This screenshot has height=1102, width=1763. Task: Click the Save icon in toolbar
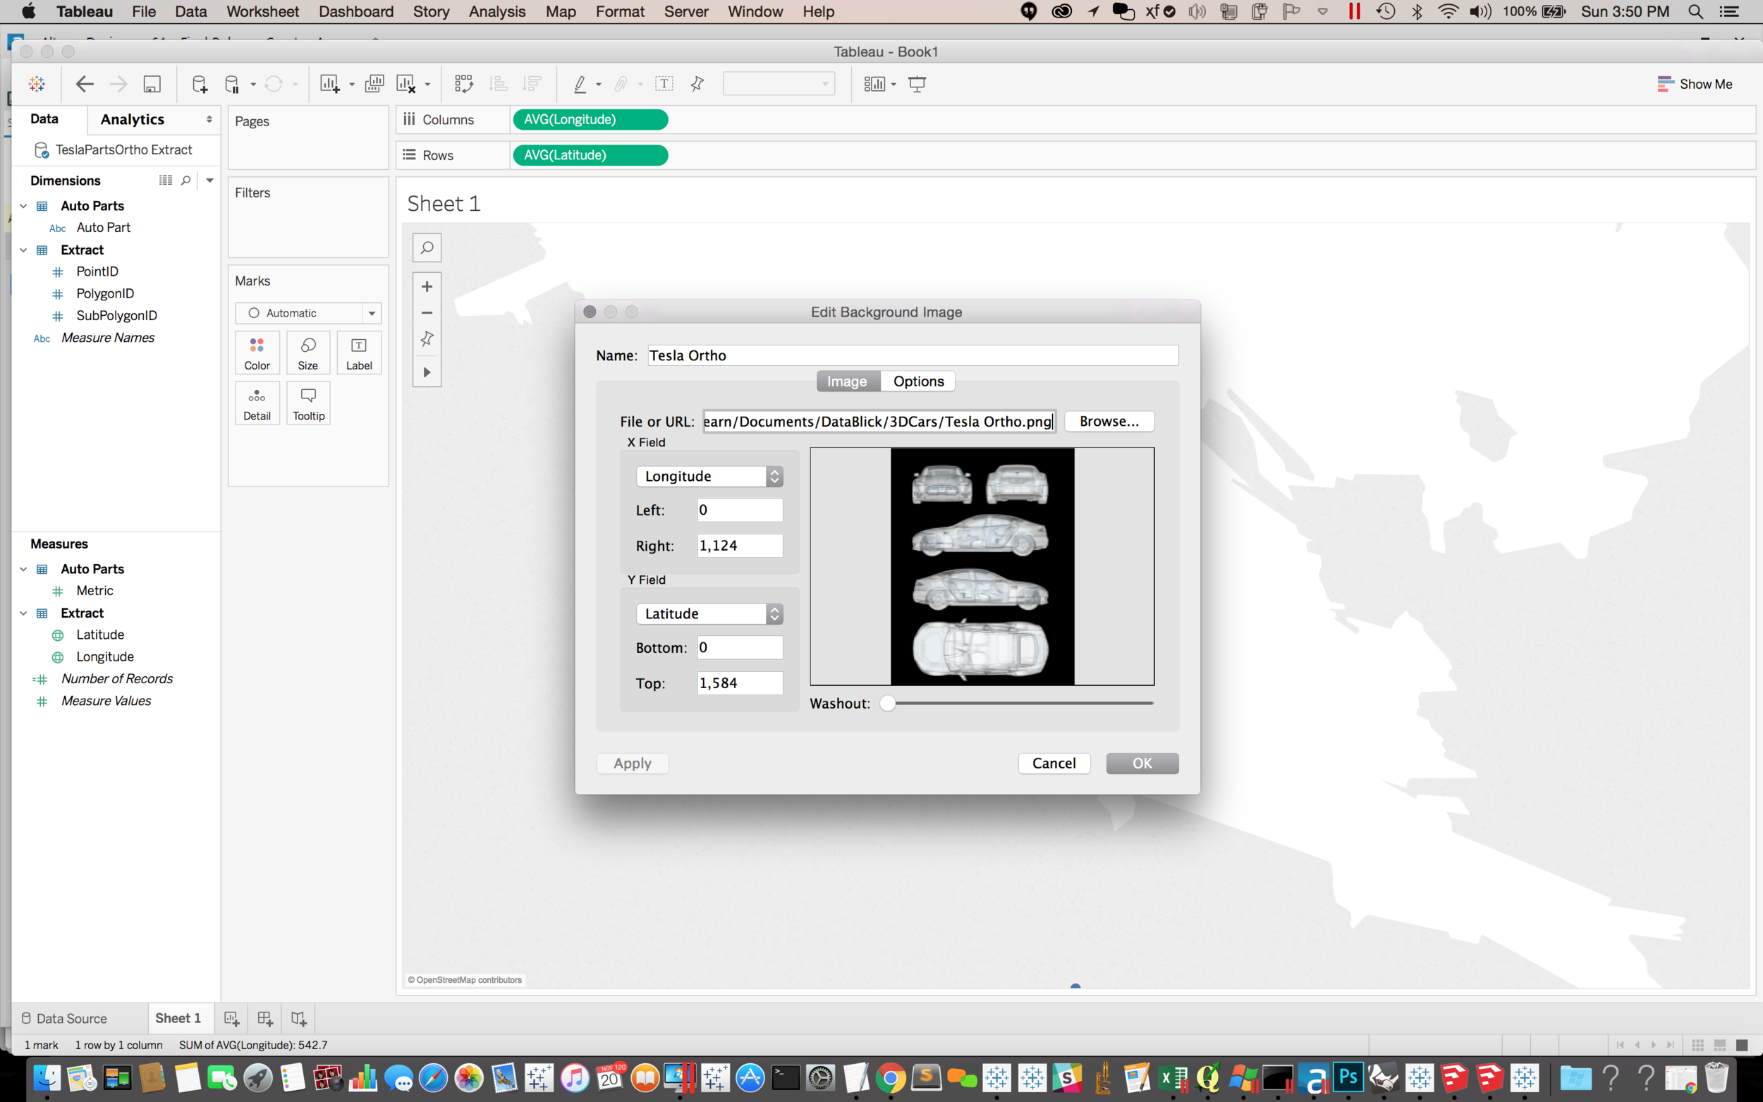[x=152, y=84]
